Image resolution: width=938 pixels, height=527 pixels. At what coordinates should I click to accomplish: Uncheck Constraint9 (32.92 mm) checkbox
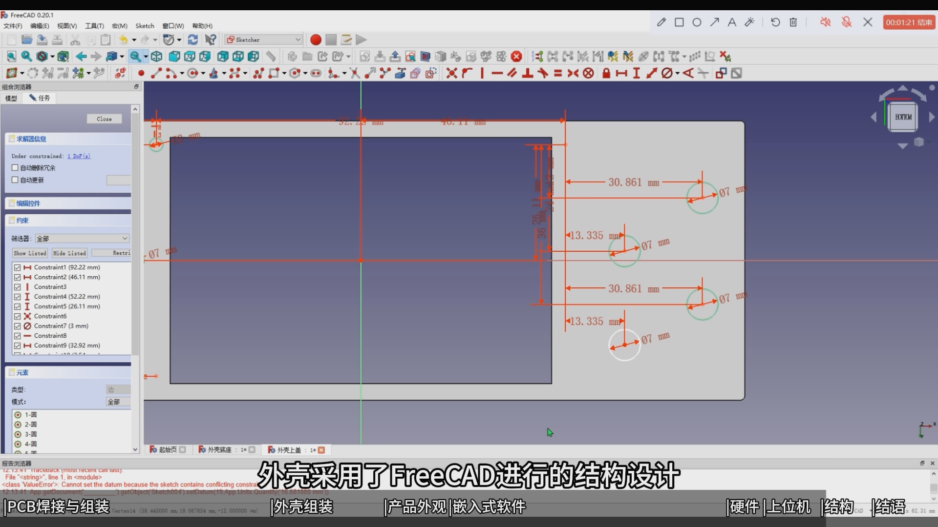17,345
